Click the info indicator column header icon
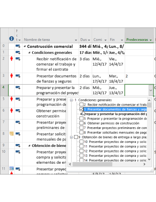This screenshot has height=202, width=156. click(x=11, y=39)
